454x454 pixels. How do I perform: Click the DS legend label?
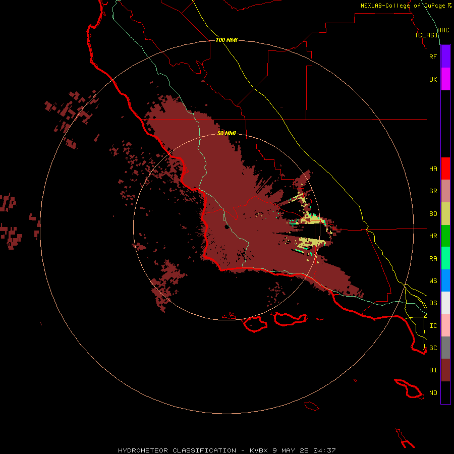433,303
